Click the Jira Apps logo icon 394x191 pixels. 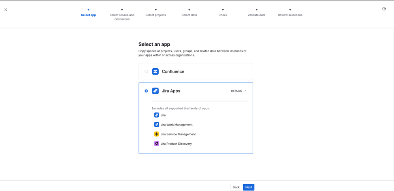click(x=155, y=91)
